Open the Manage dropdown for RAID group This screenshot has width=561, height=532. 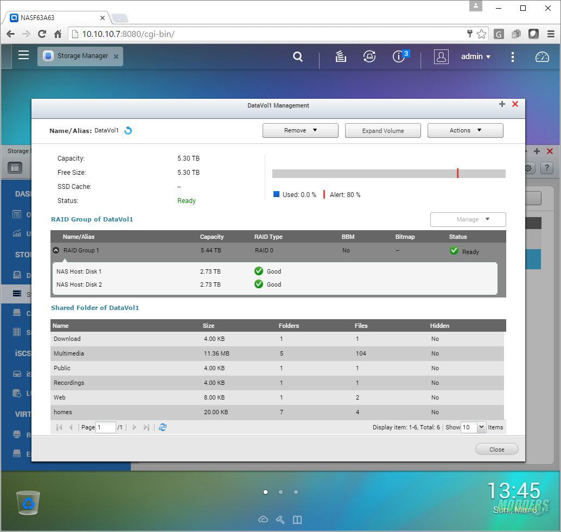pyautogui.click(x=468, y=219)
